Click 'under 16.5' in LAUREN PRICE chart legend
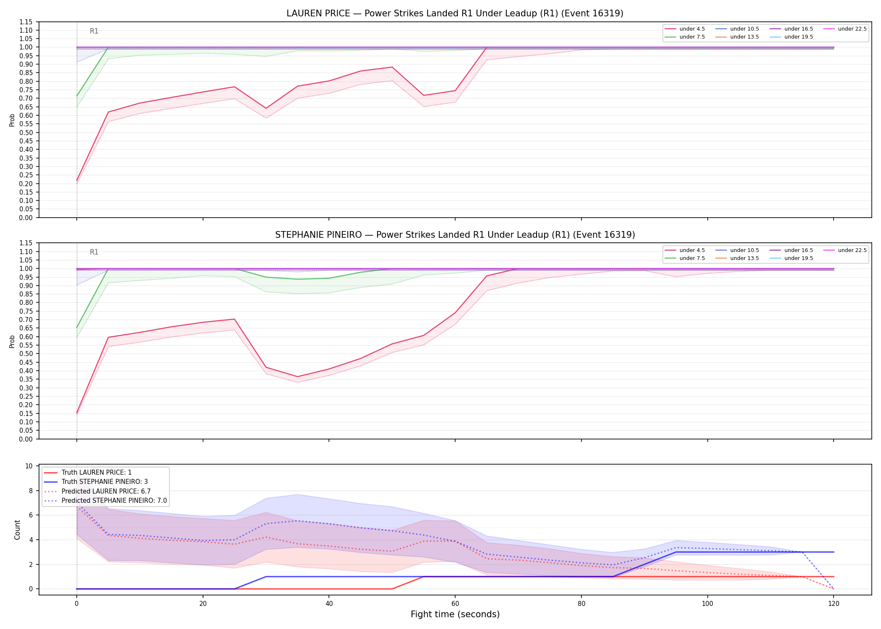Viewport: 881px width, 629px height. [x=792, y=29]
